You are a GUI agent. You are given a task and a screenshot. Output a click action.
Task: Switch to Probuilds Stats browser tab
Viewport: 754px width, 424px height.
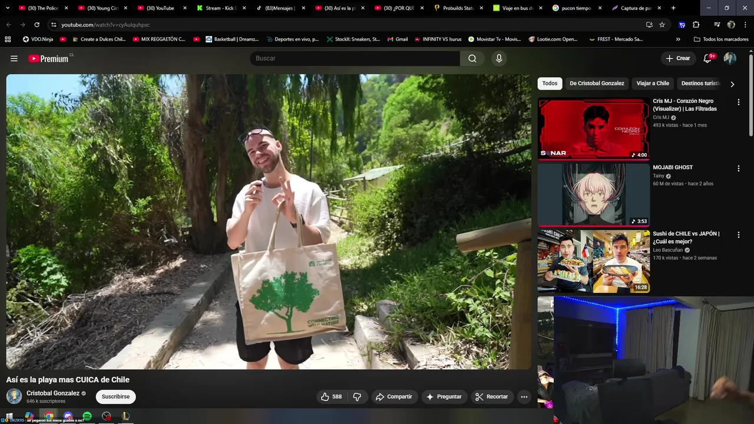coord(458,8)
